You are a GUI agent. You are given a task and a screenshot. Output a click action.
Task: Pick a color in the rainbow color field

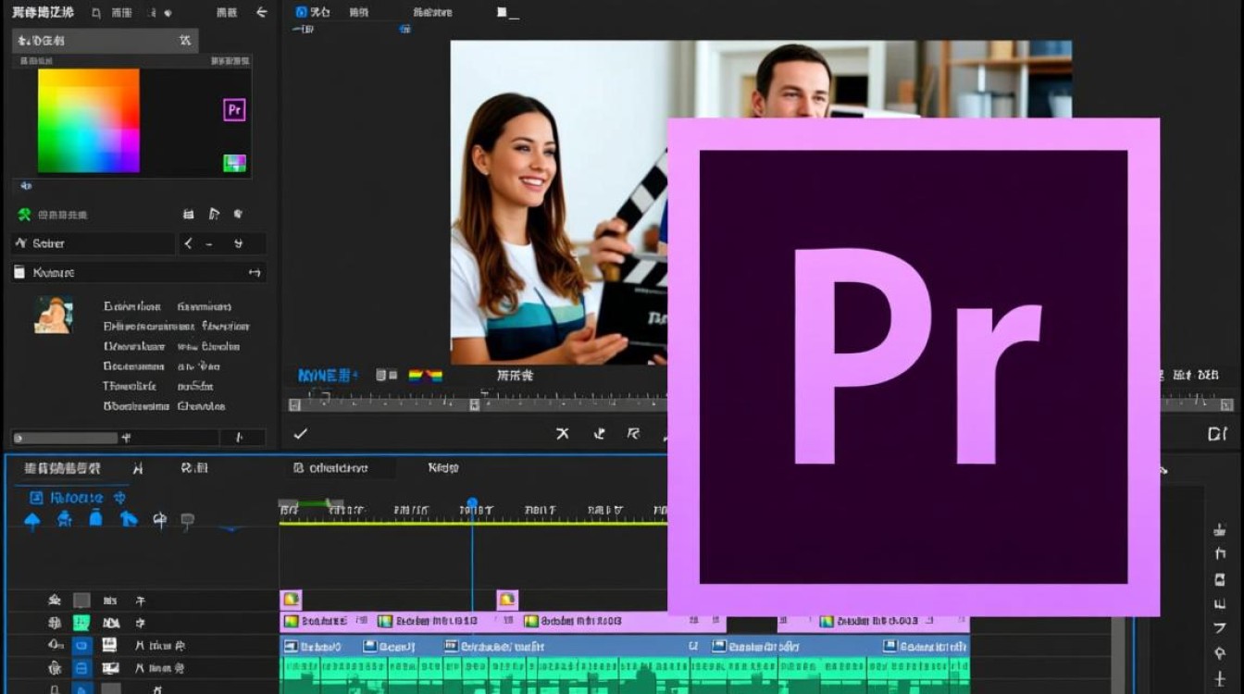point(89,120)
